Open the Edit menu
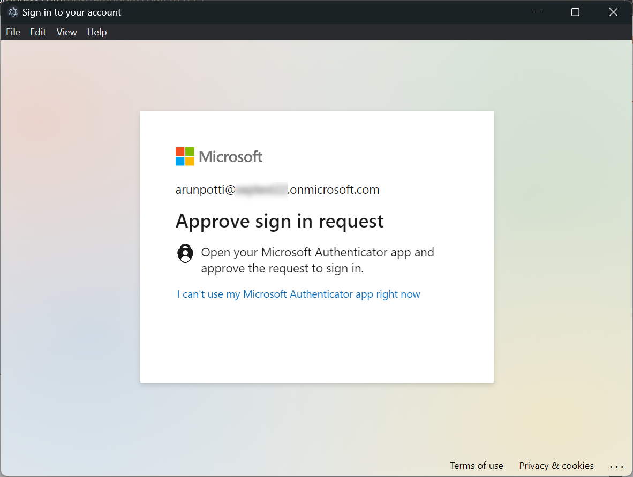Image resolution: width=633 pixels, height=477 pixels. tap(38, 32)
